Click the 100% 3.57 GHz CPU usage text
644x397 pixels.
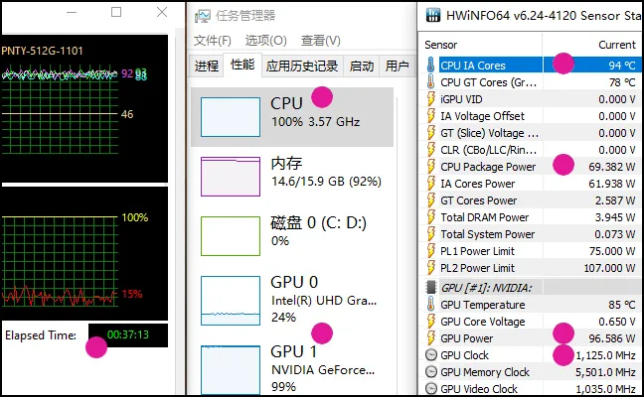(315, 121)
